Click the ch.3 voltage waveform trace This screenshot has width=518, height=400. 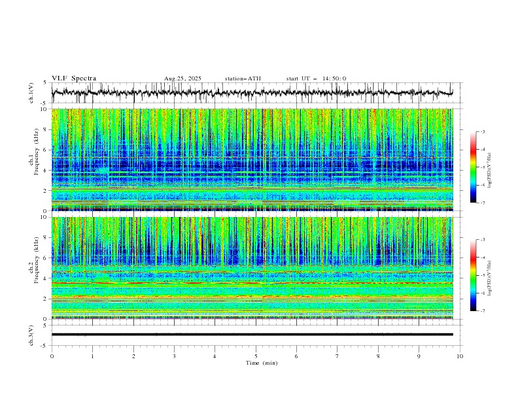[x=252, y=335]
